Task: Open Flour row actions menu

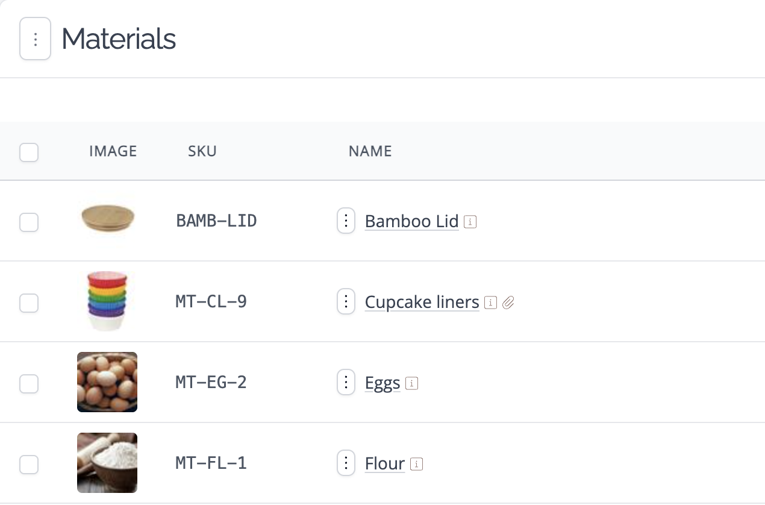Action: (346, 463)
